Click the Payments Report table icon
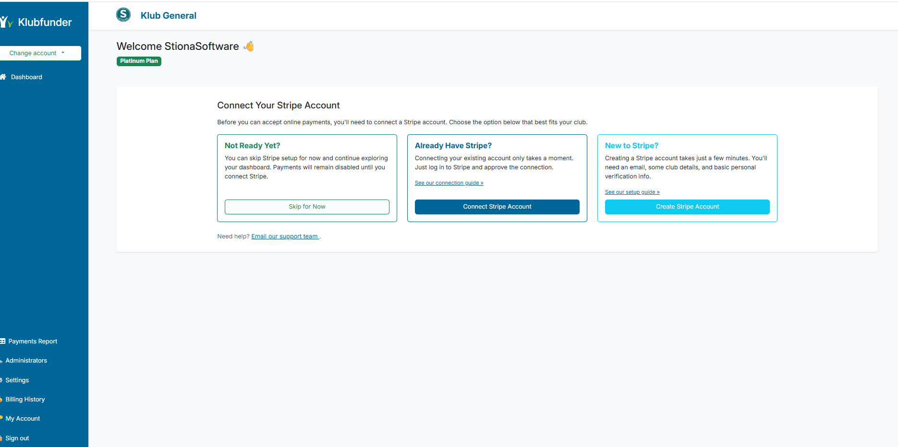The height and width of the screenshot is (447, 898). coord(2,341)
